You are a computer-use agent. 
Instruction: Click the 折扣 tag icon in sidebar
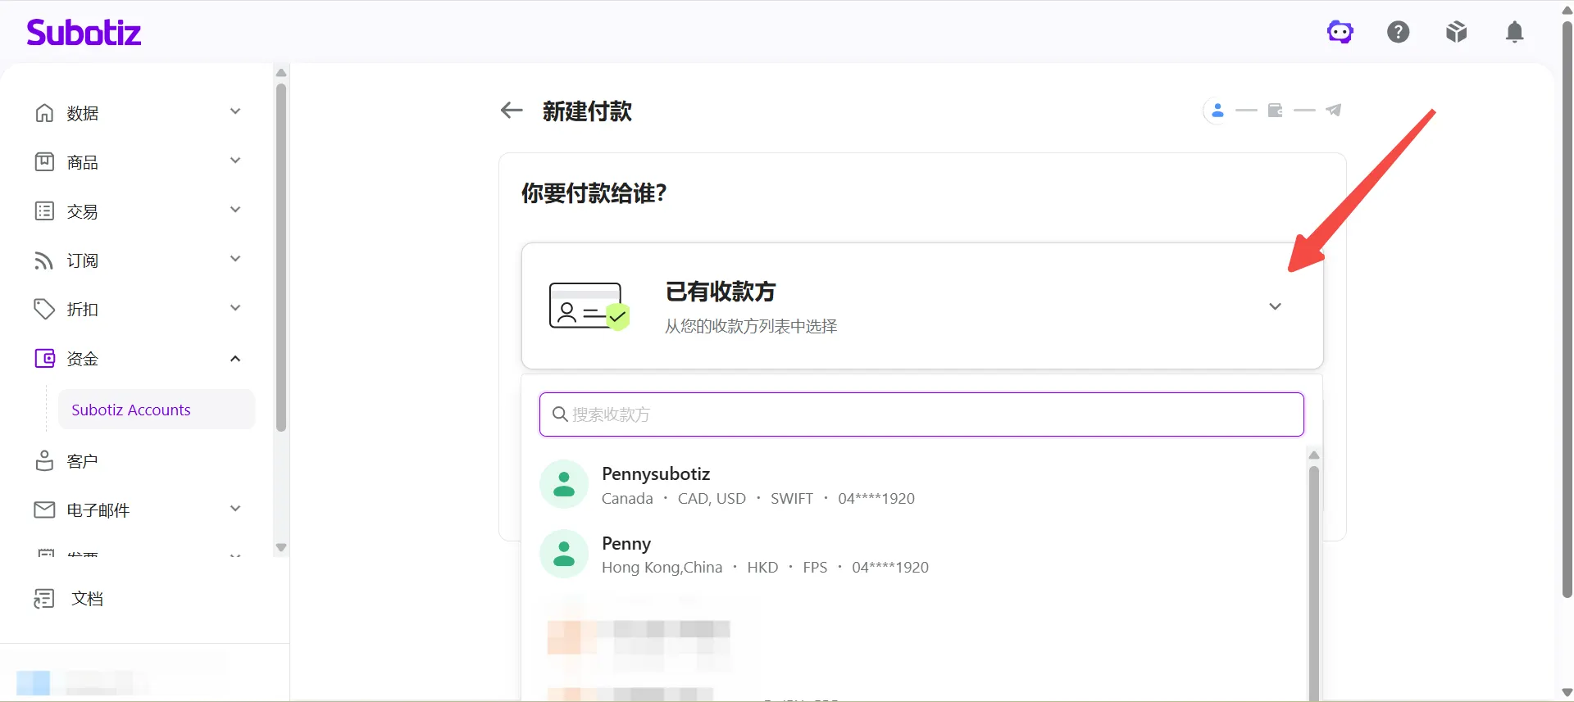44,310
